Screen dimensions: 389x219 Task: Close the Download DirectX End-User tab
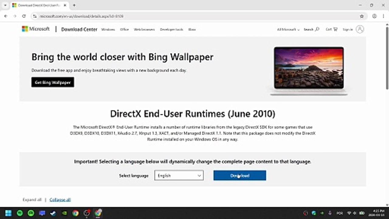65,5
